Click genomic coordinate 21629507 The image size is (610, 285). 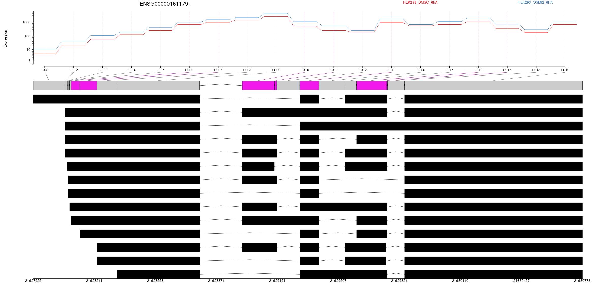coord(338,281)
